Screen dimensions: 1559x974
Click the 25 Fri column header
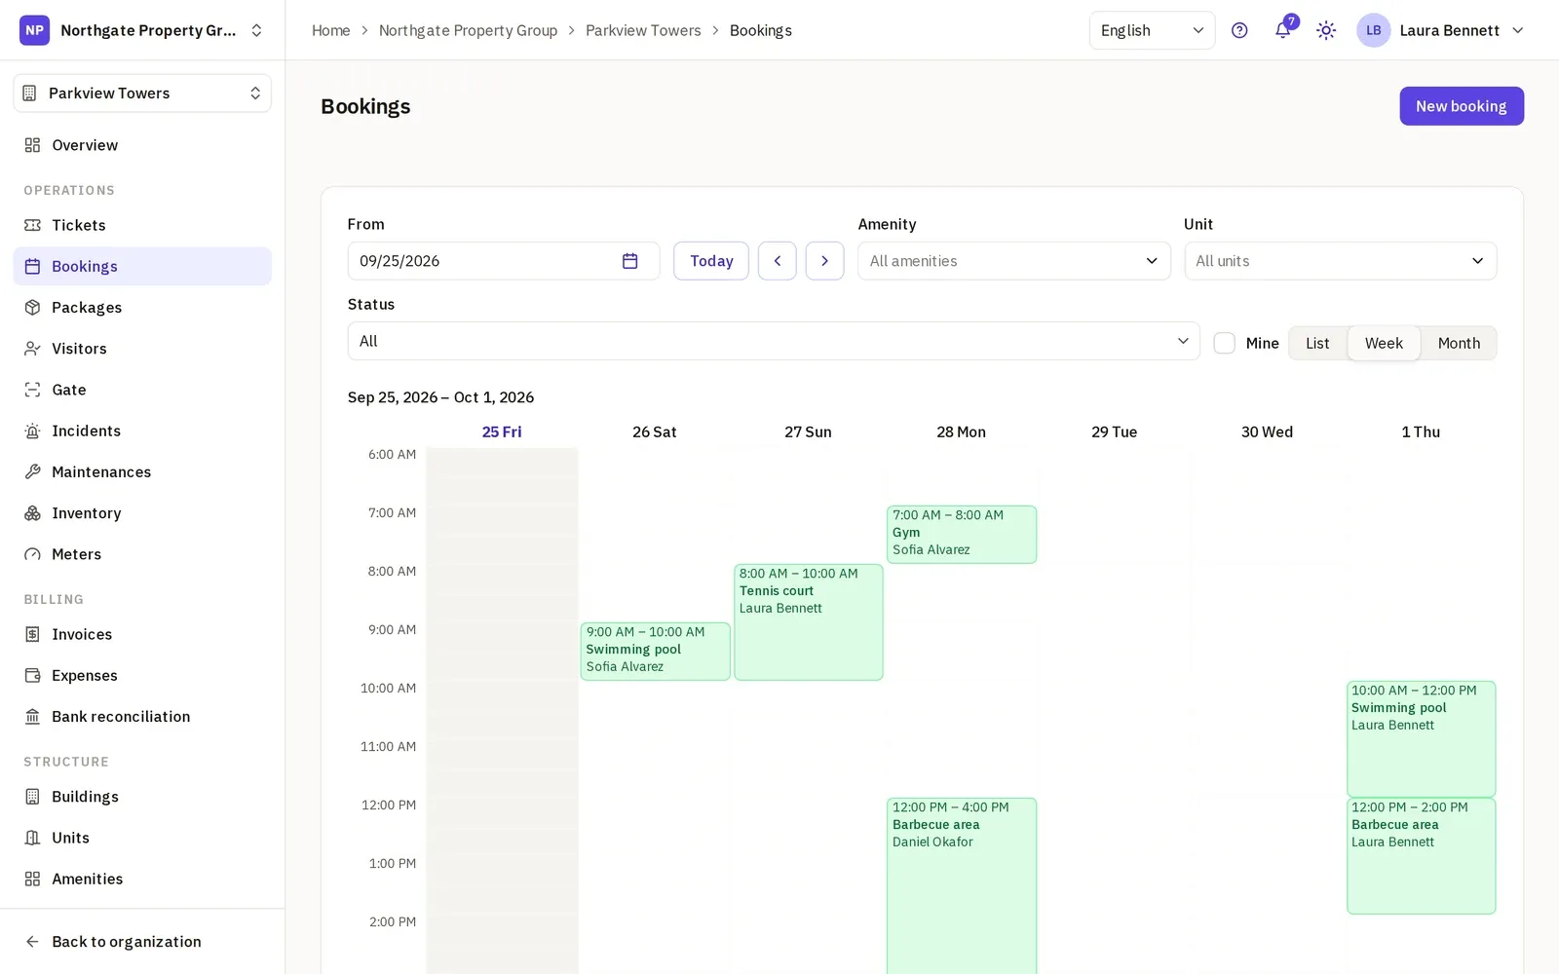click(502, 432)
